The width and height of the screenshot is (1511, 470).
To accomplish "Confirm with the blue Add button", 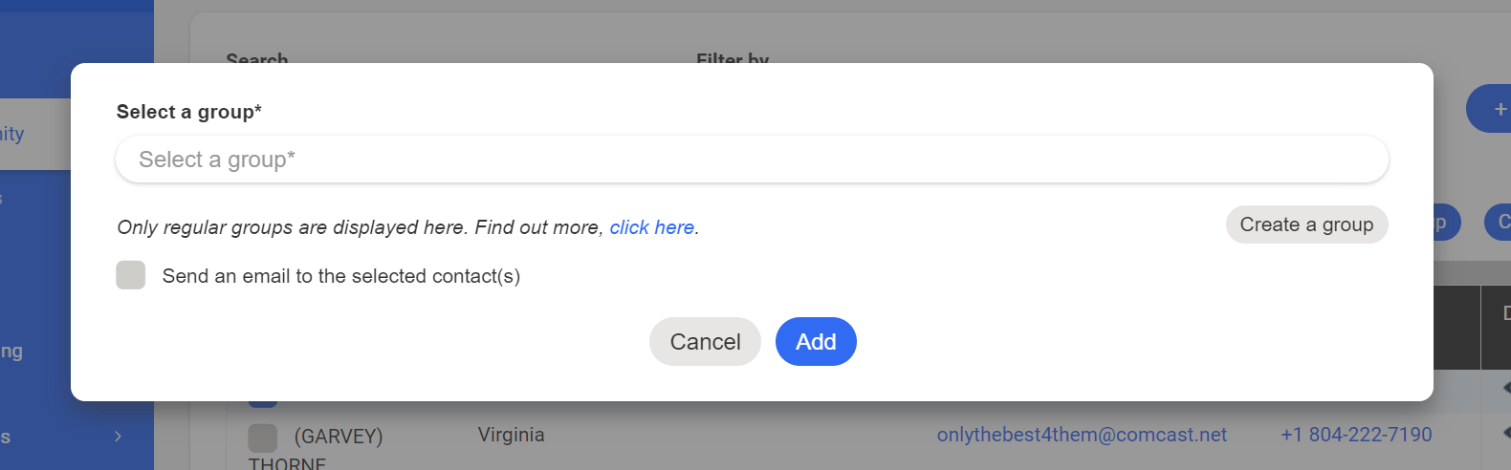I will coord(816,342).
